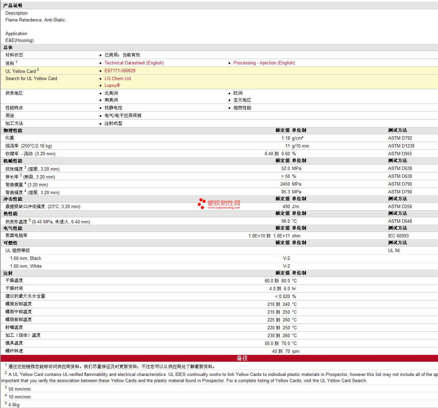
Task: Click the 欧洲 region entry
Action: [x=238, y=93]
